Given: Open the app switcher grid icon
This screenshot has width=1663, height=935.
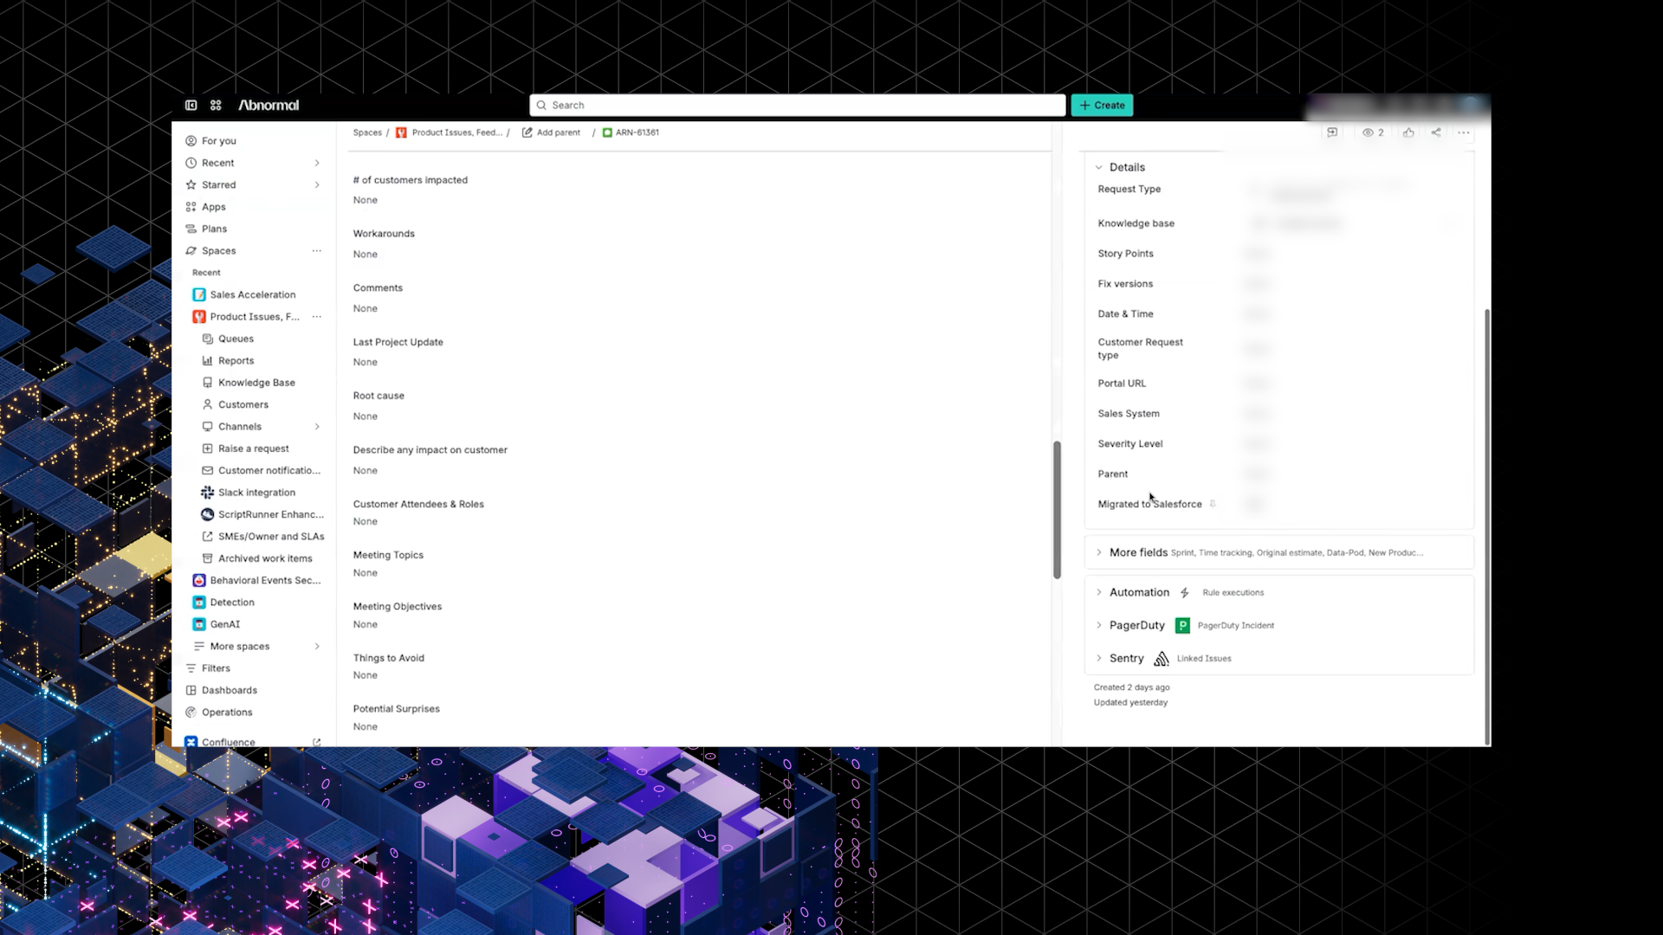Looking at the screenshot, I should point(216,105).
